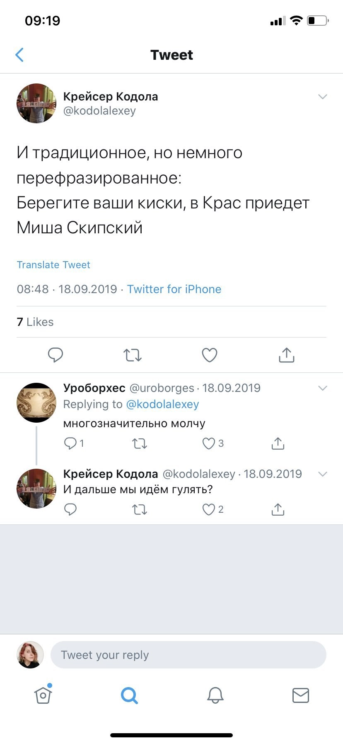The width and height of the screenshot is (343, 744).
Task: Click the Translate Tweet link
Action: click(53, 265)
